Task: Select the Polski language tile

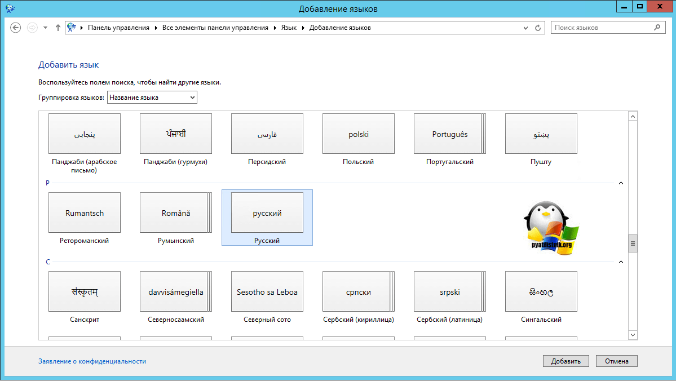Action: click(x=358, y=134)
